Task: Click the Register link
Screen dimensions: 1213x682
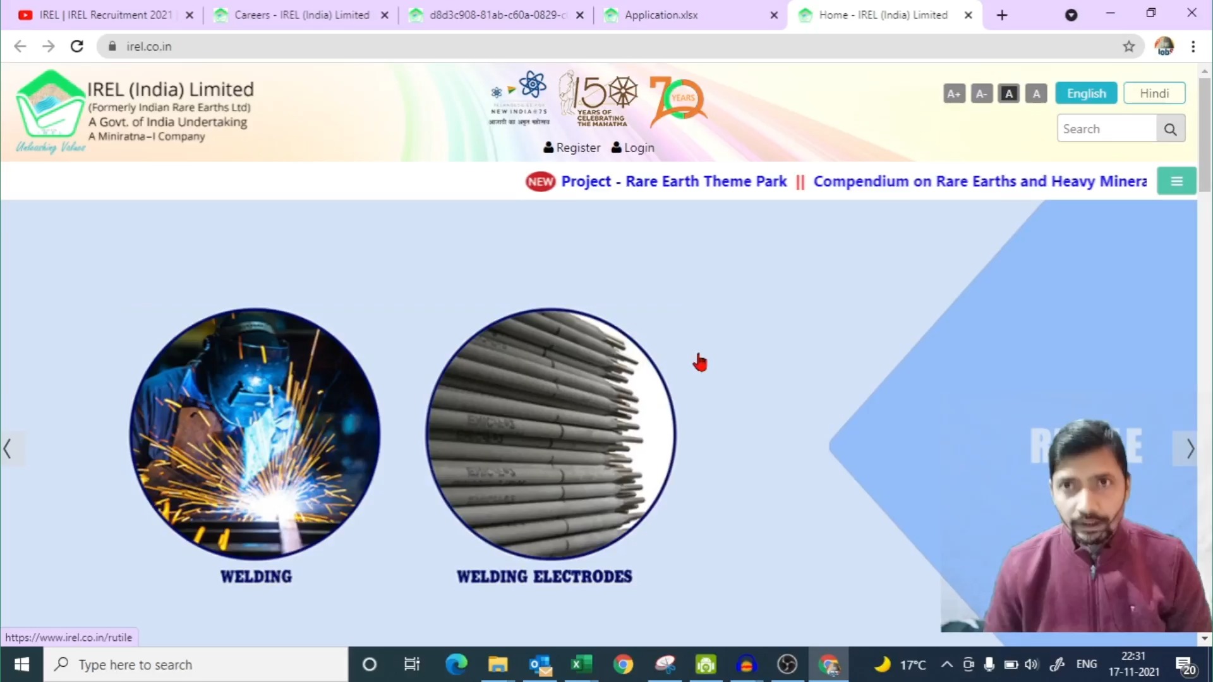Action: (x=578, y=147)
